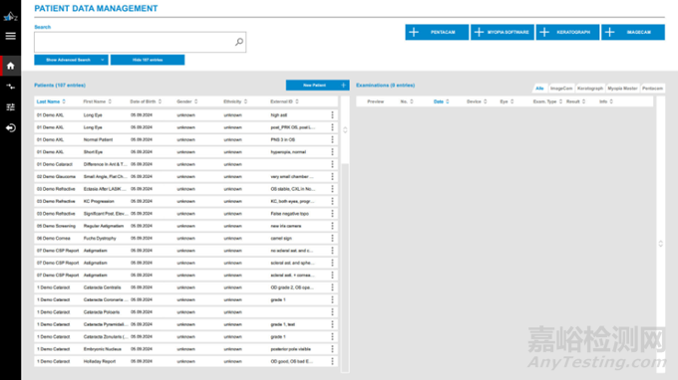
Task: Select the Cataracta Coronaria patient row
Action: point(185,299)
